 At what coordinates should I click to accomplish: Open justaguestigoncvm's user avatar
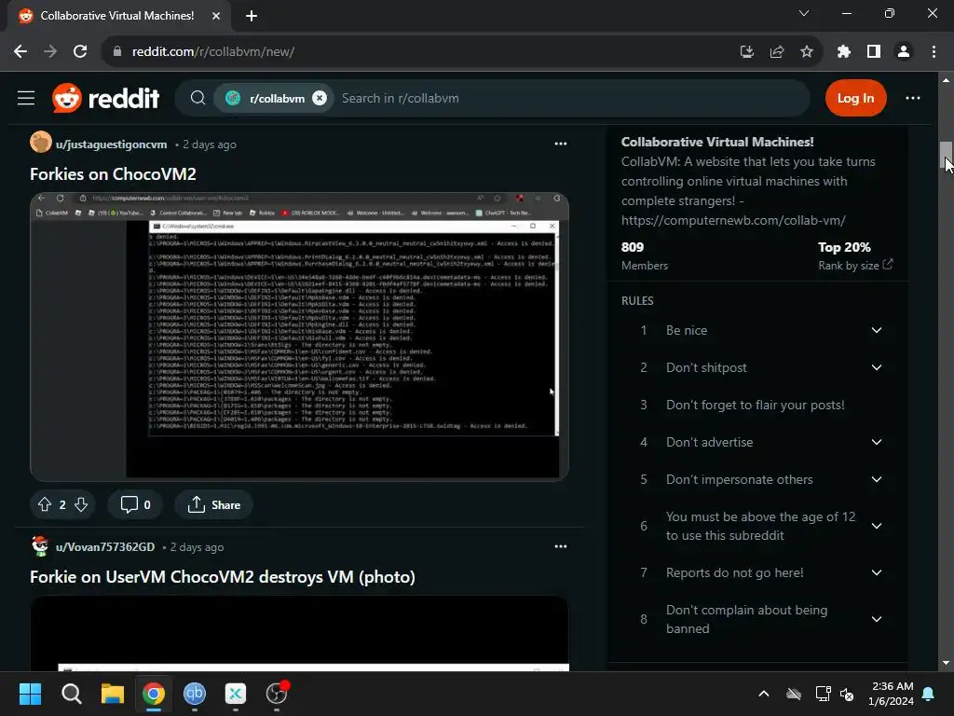(x=41, y=143)
